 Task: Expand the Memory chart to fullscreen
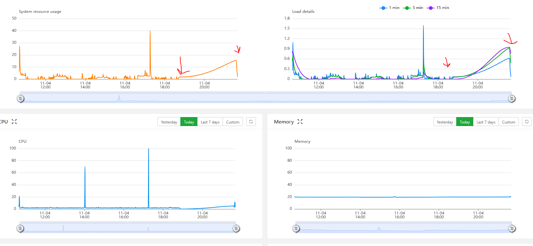click(x=300, y=122)
